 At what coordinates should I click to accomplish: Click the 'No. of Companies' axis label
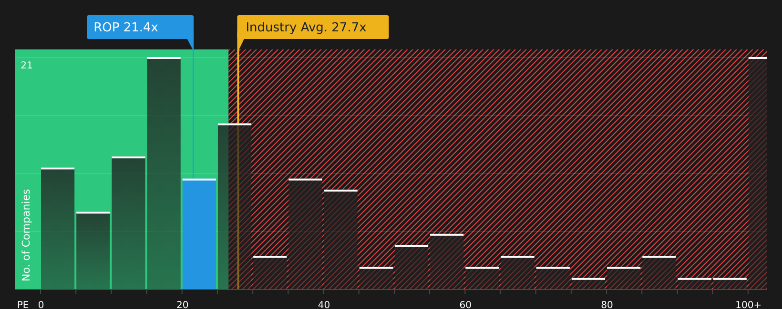(26, 235)
